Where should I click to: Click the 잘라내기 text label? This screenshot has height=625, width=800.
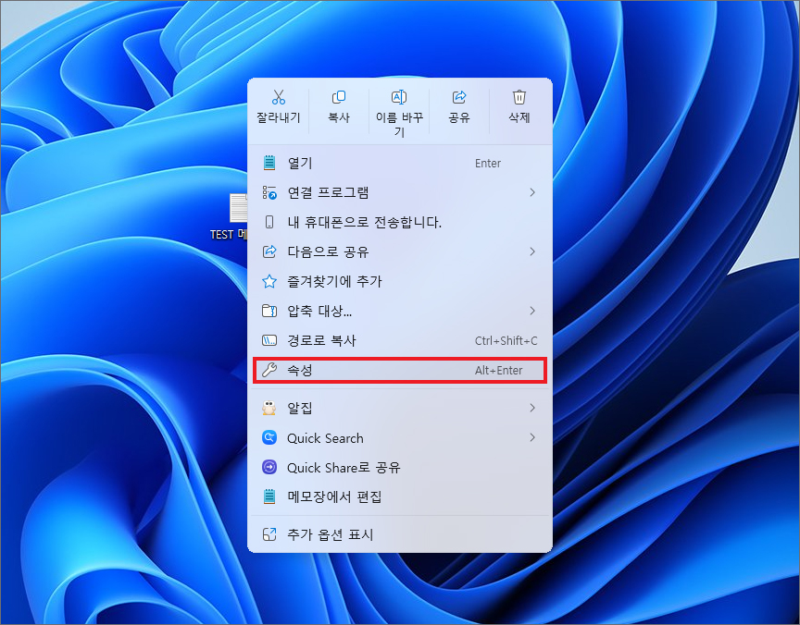[x=279, y=117]
